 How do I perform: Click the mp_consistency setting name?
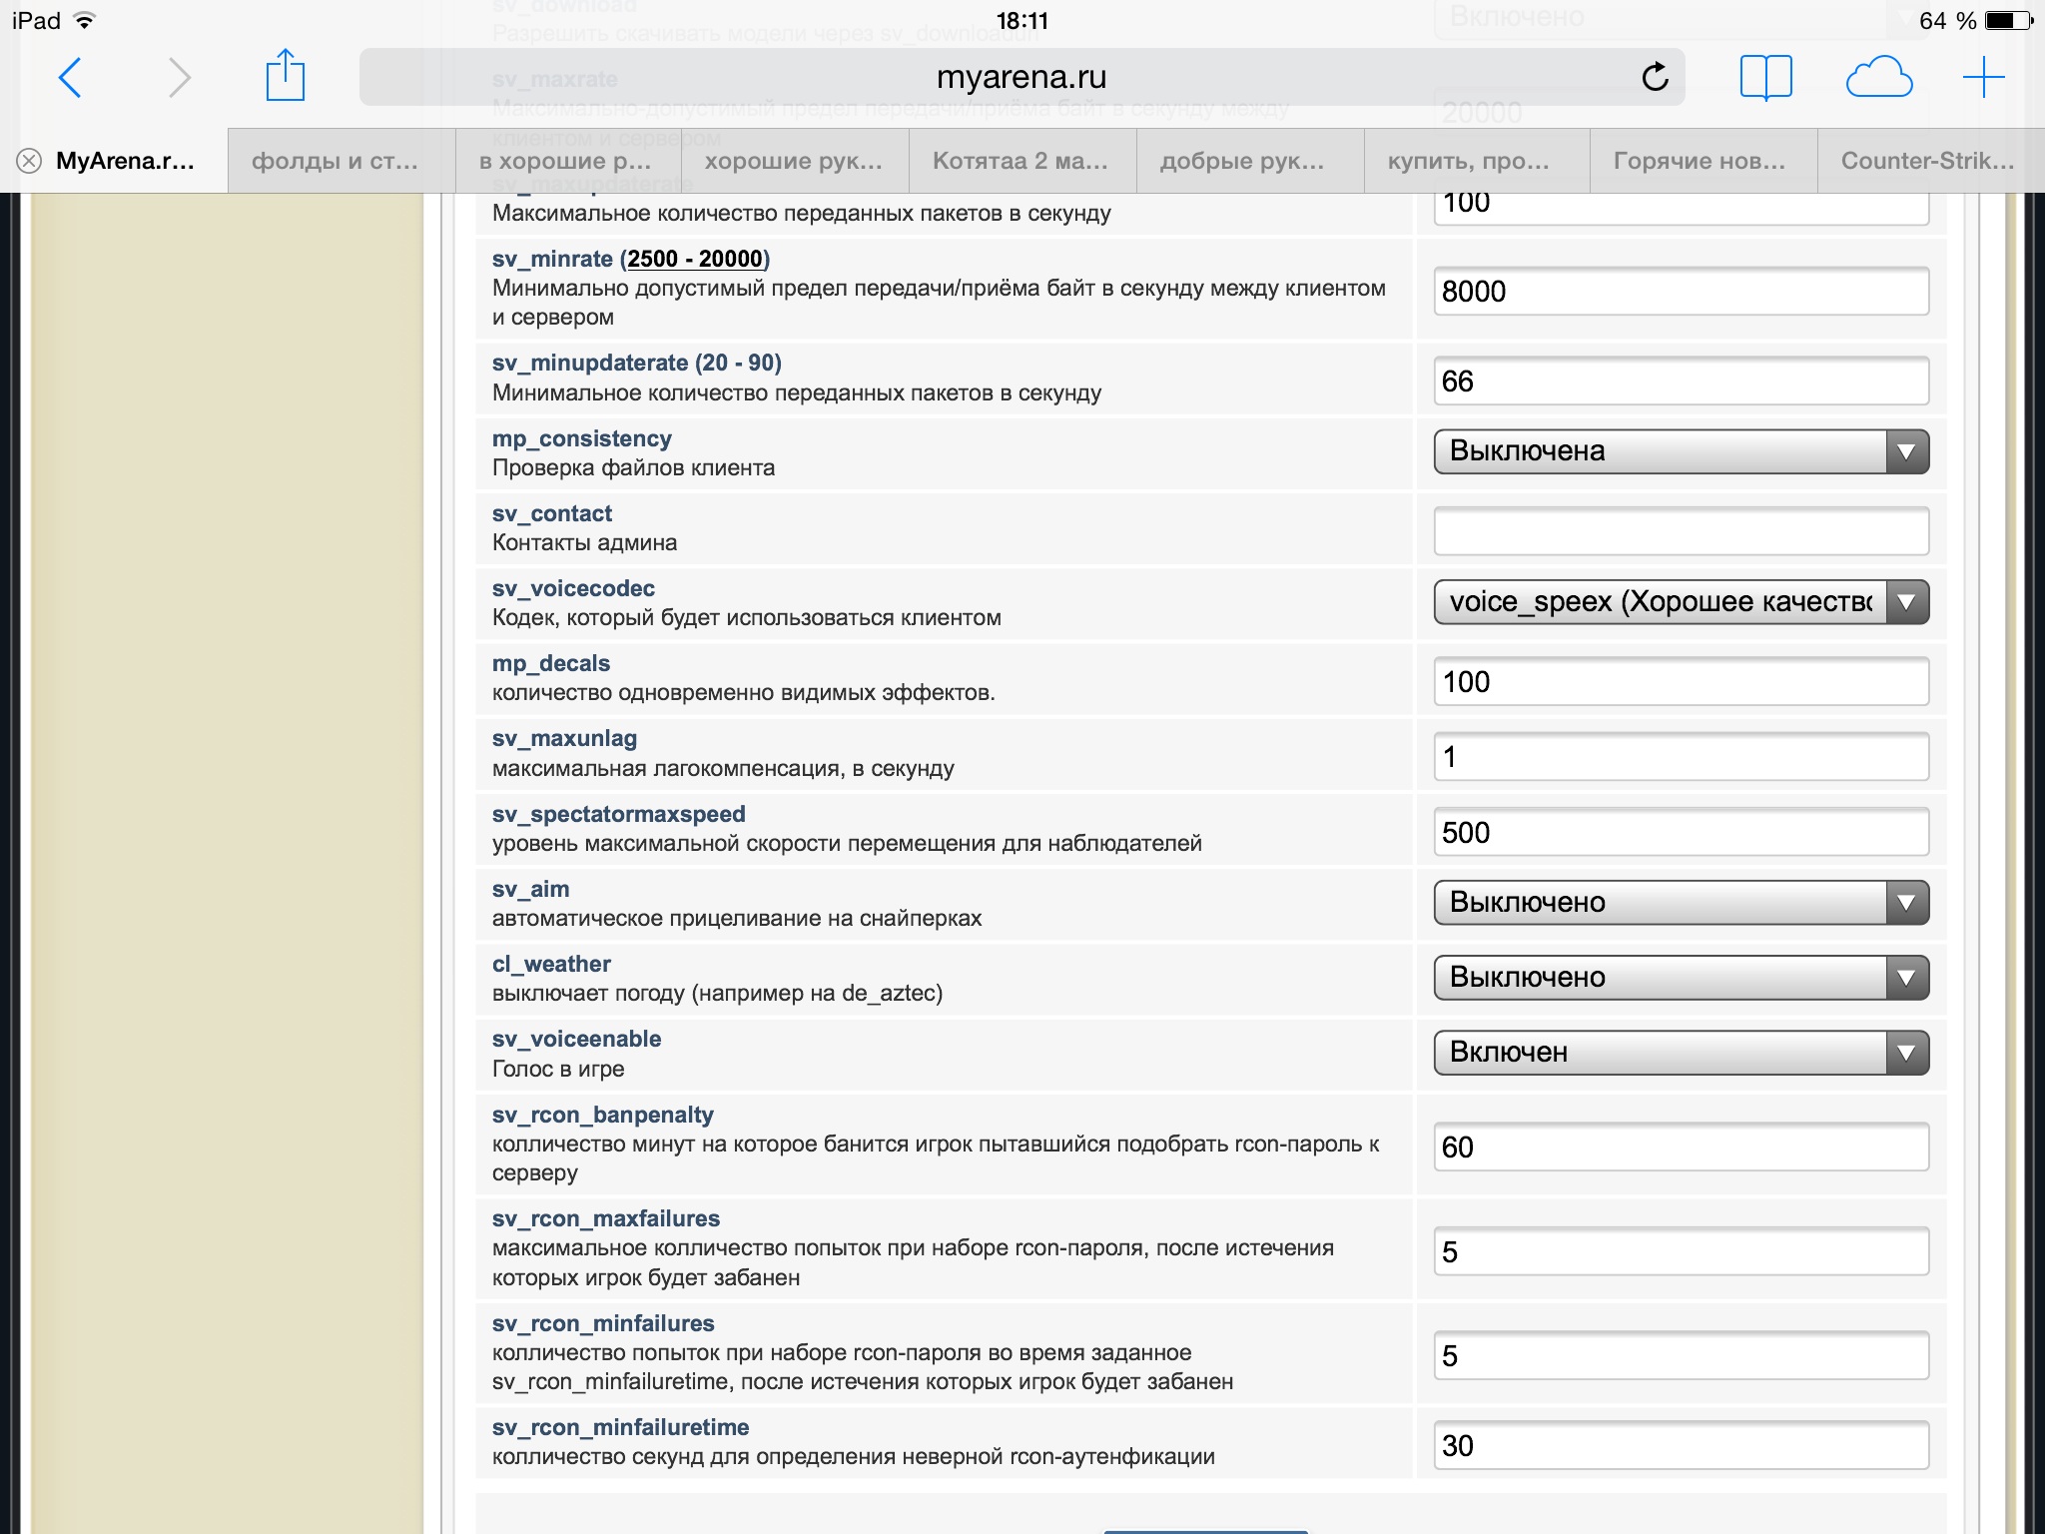coord(582,438)
